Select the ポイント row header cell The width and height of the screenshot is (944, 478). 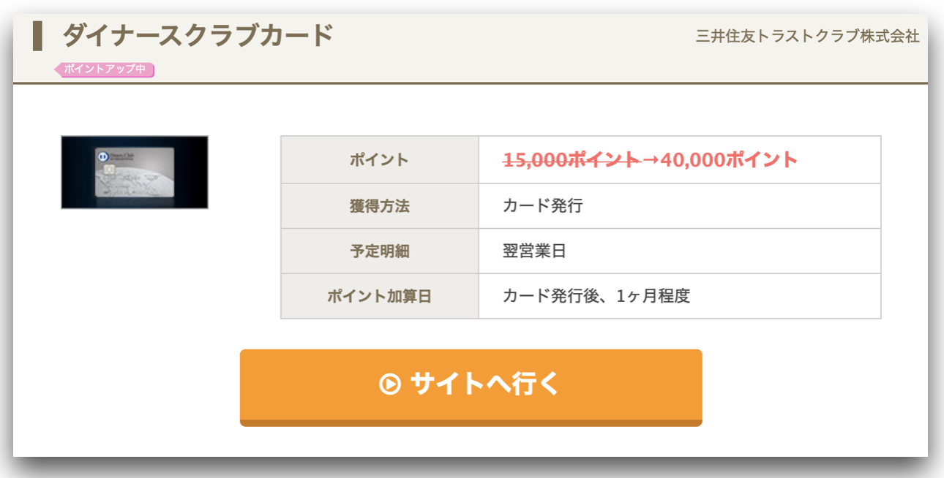[x=380, y=160]
